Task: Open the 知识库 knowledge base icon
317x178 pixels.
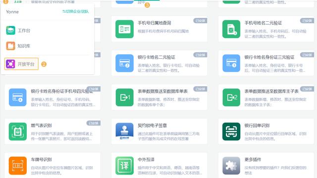Action: pos(10,46)
